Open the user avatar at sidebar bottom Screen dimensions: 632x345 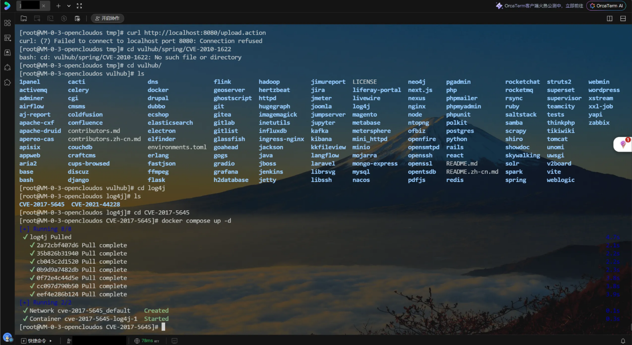point(7,338)
